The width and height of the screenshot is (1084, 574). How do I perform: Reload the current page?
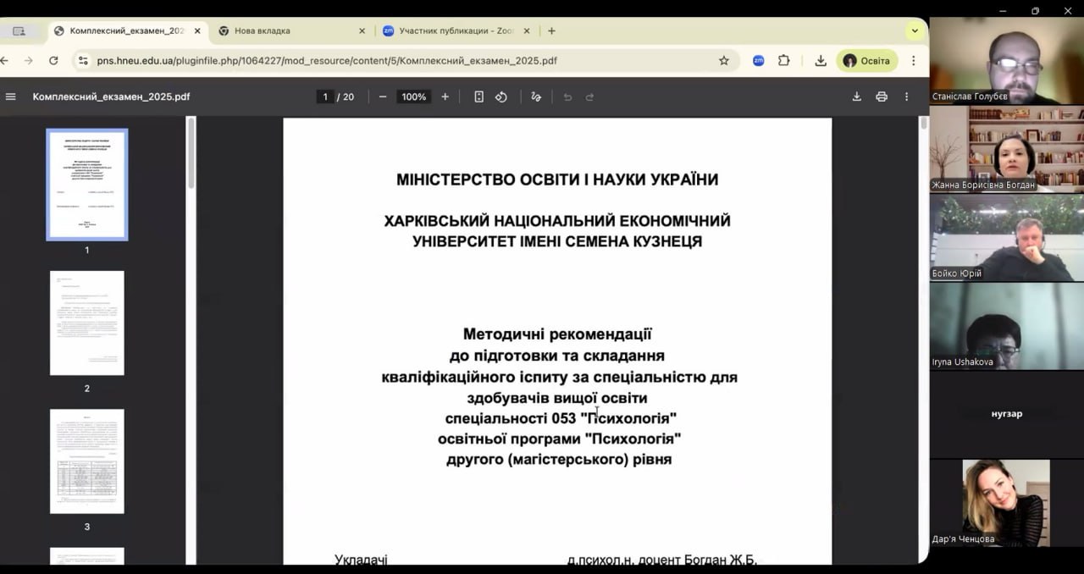tap(53, 61)
